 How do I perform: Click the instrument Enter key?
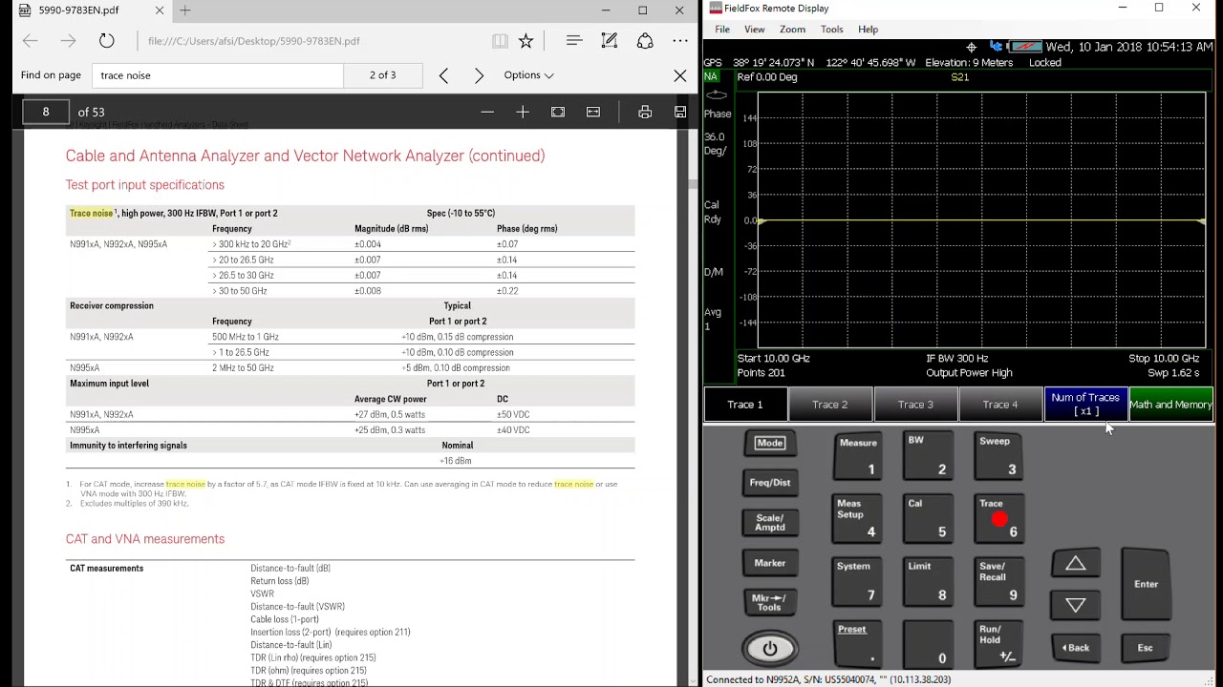click(x=1146, y=584)
